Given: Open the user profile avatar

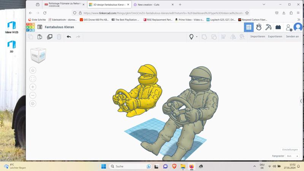Looking at the screenshot, I should point(298,27).
